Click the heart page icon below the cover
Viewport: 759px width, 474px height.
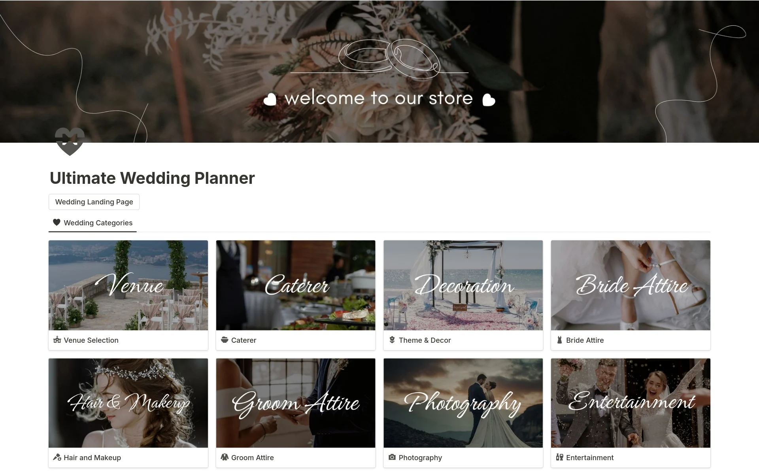click(x=70, y=142)
